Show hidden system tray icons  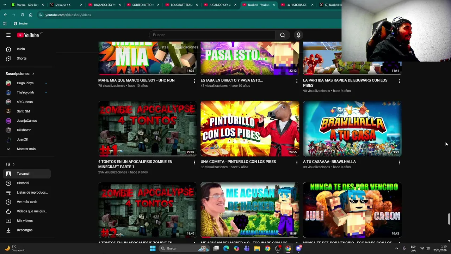point(396,248)
